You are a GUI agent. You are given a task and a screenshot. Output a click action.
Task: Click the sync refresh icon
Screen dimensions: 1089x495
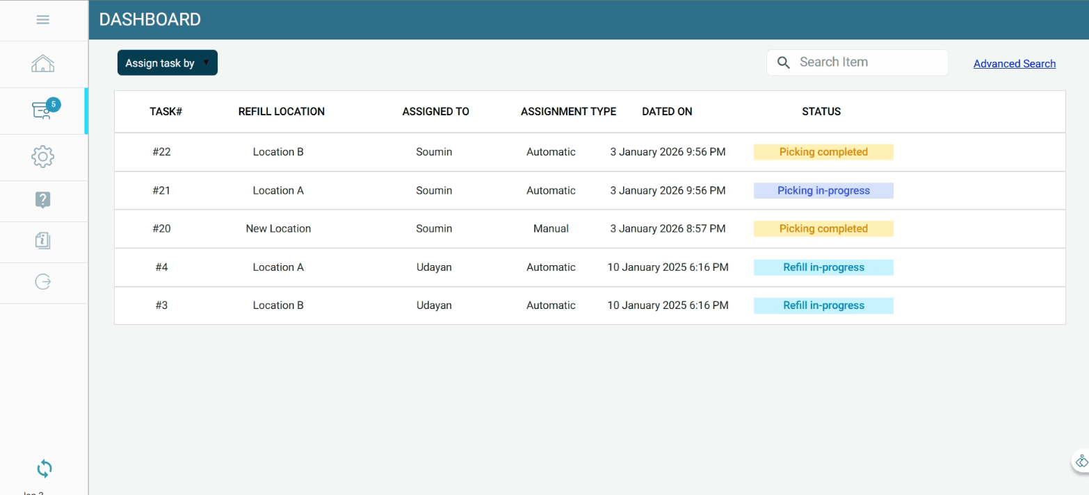[x=44, y=469]
